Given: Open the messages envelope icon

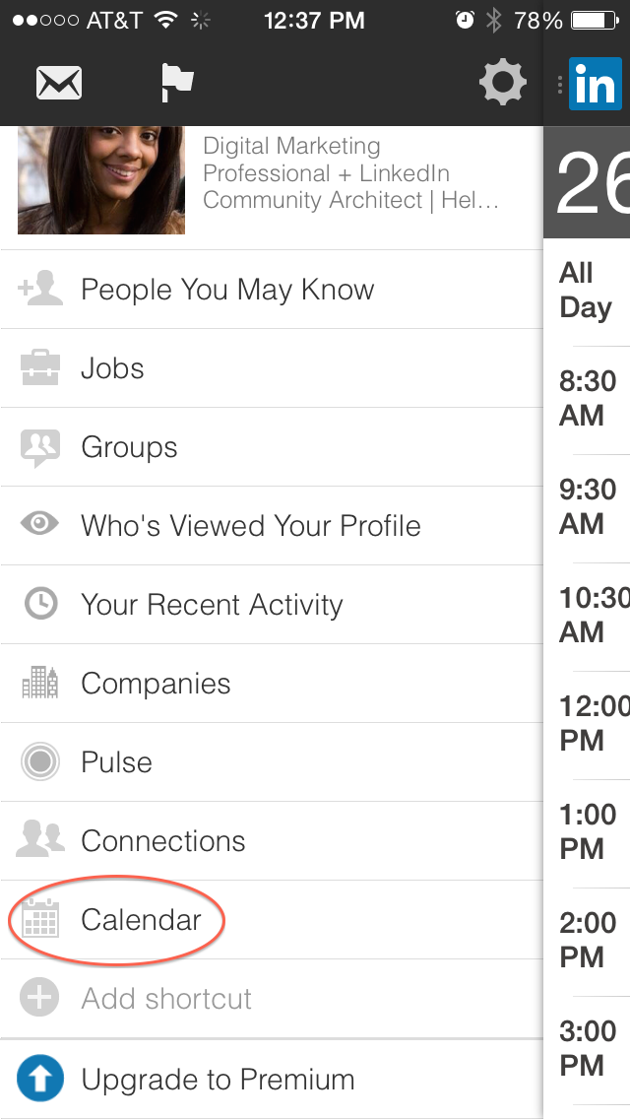Looking at the screenshot, I should pos(59,83).
